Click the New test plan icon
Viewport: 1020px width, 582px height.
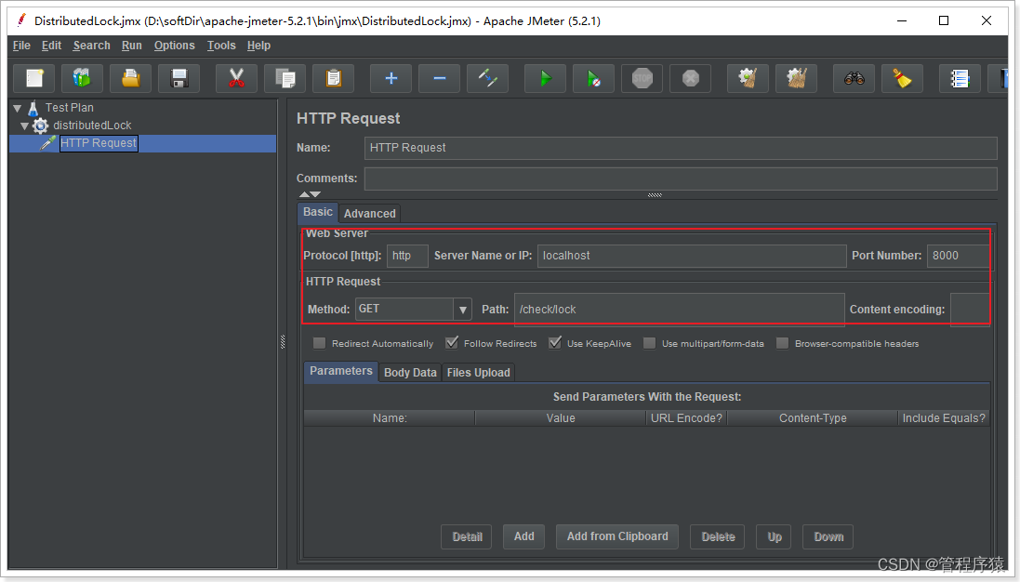pos(34,79)
